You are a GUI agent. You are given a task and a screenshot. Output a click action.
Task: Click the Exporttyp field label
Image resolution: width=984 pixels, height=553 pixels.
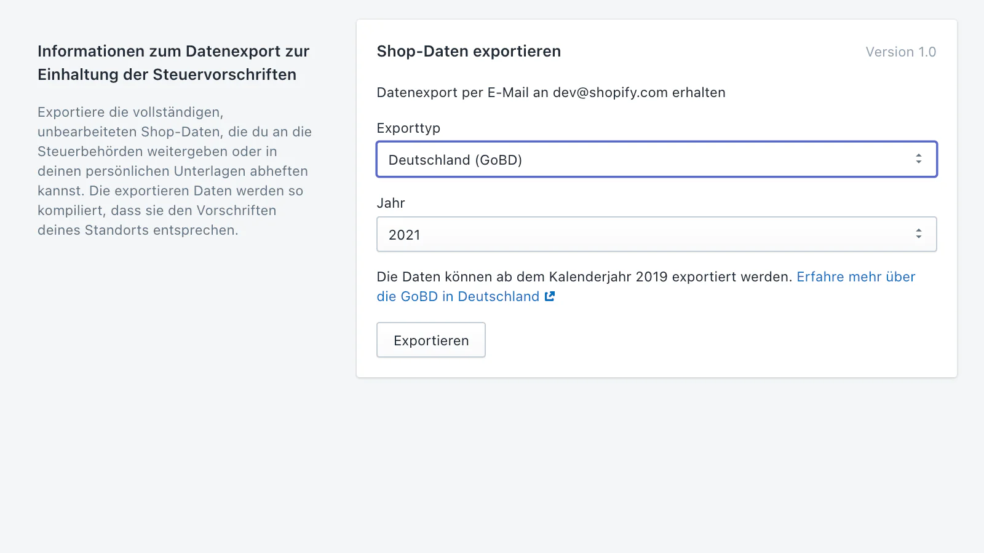click(x=408, y=128)
